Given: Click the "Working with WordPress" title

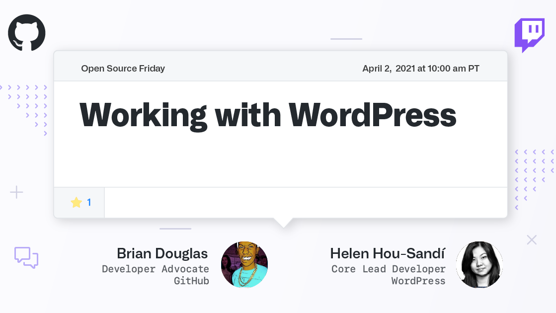Looking at the screenshot, I should pyautogui.click(x=268, y=115).
